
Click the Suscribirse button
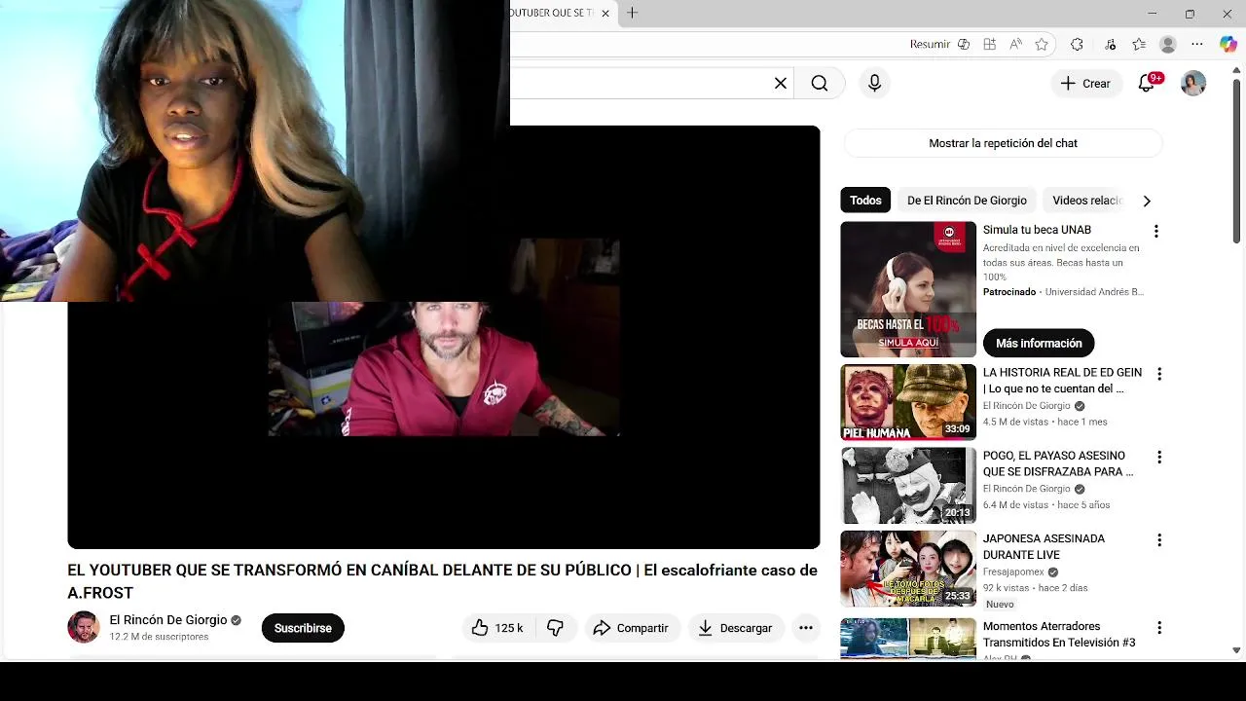[303, 629]
